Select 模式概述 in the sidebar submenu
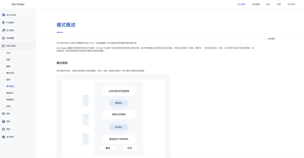304x158 pixels. pos(10,86)
